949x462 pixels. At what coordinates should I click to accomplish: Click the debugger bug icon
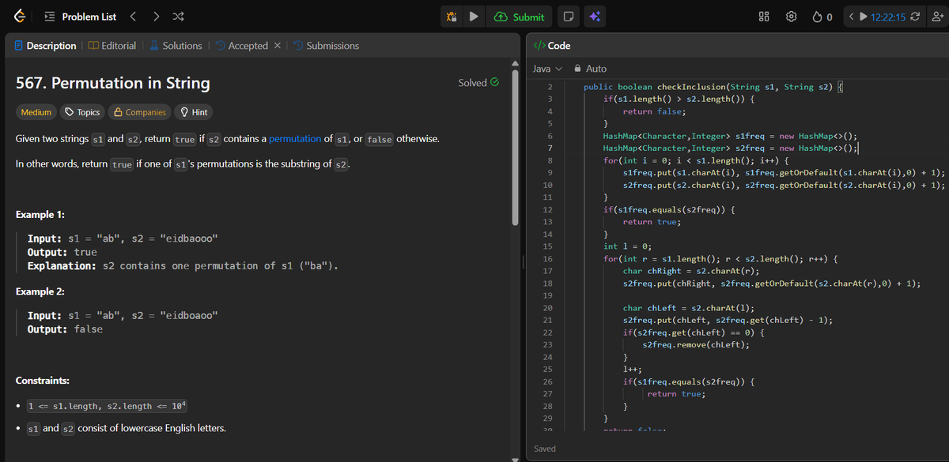click(452, 17)
